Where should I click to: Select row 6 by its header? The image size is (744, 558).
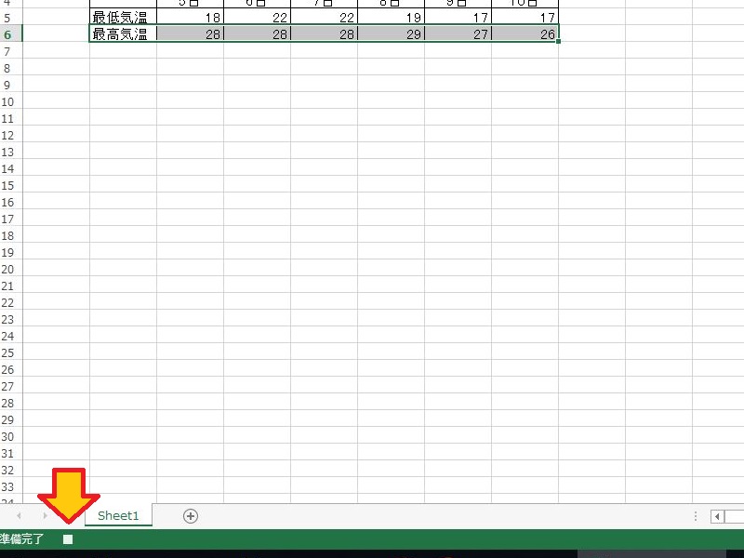[x=9, y=34]
